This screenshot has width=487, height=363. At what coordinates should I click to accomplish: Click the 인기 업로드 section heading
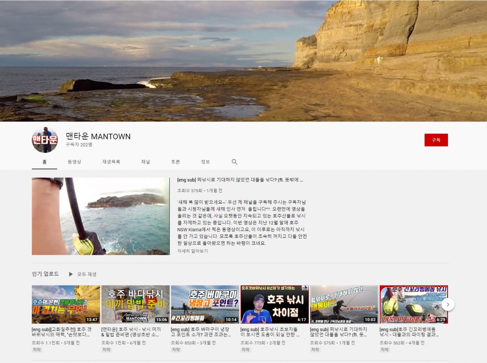tap(45, 274)
